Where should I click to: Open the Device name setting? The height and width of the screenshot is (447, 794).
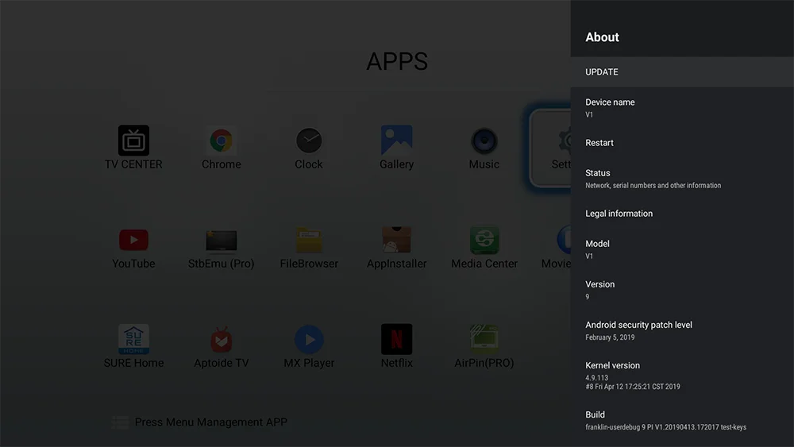click(x=682, y=107)
